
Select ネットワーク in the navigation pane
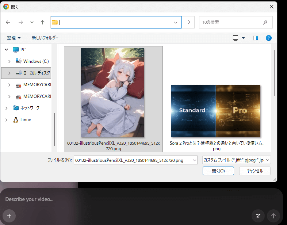30,108
